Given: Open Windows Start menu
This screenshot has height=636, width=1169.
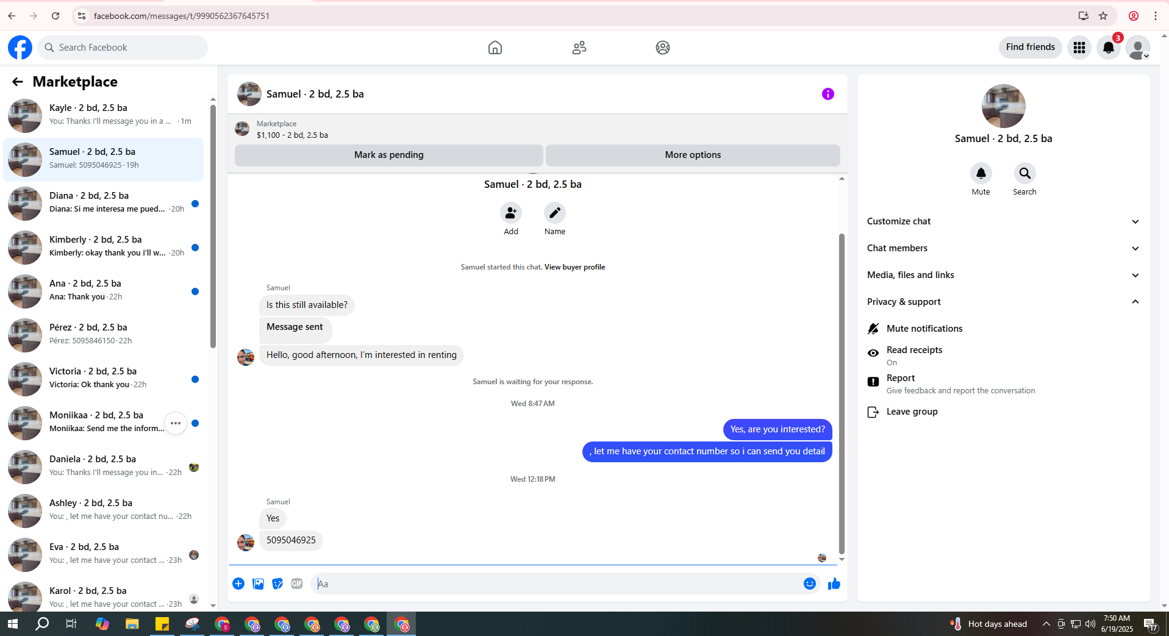Looking at the screenshot, I should point(13,624).
